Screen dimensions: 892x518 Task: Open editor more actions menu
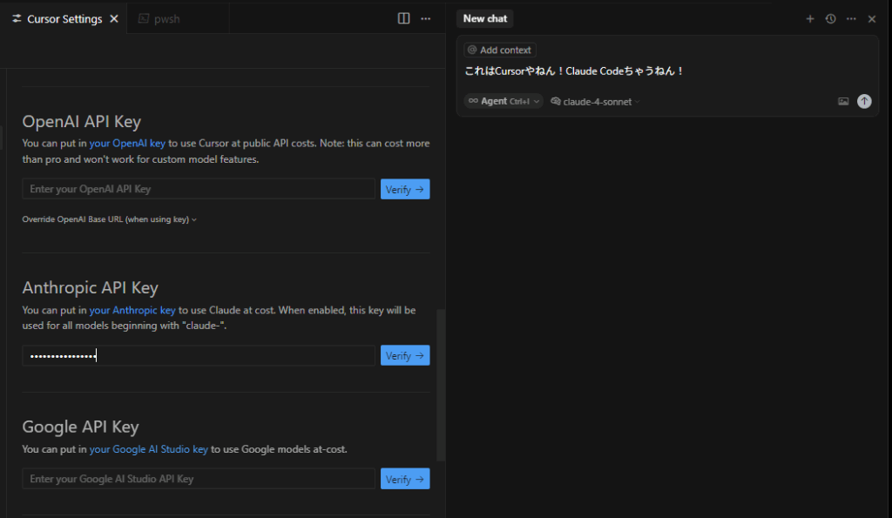(x=425, y=19)
